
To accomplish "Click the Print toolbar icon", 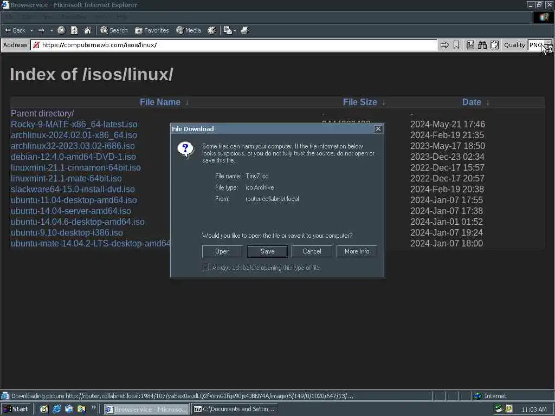I will tap(244, 30).
